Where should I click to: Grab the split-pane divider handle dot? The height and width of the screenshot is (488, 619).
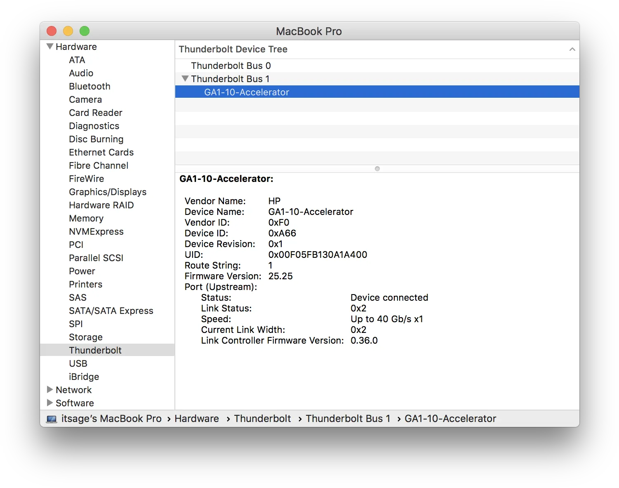coord(377,169)
